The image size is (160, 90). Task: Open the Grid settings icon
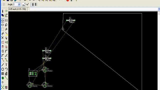[x=4, y=4]
